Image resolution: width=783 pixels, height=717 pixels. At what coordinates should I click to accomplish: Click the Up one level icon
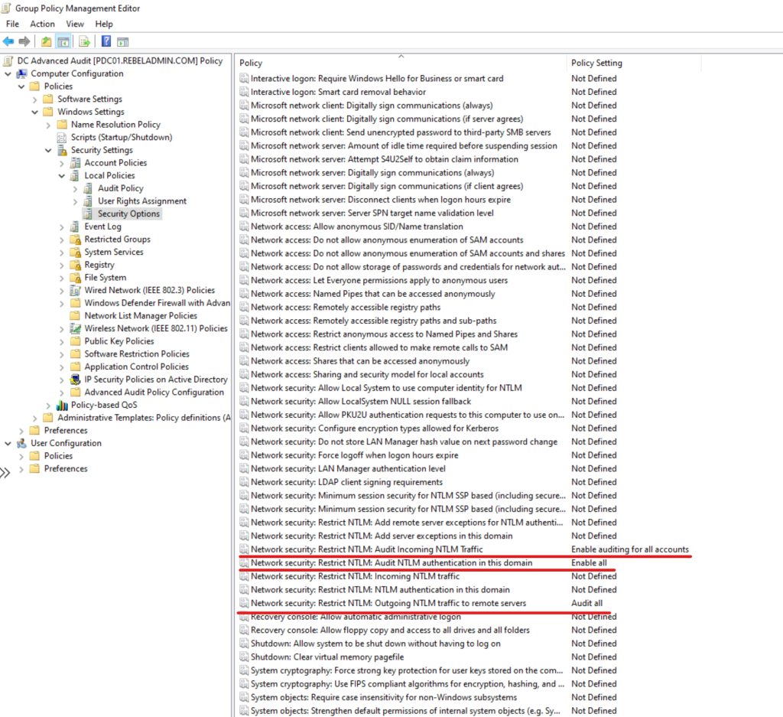tap(46, 41)
